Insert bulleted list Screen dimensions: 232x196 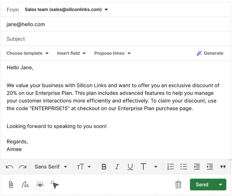pyautogui.click(x=184, y=167)
